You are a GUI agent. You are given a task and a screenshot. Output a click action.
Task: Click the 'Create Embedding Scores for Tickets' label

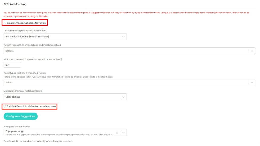(26, 23)
